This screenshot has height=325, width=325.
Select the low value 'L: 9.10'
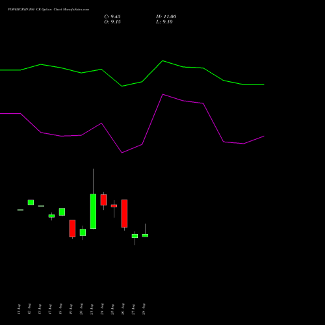click(164, 22)
